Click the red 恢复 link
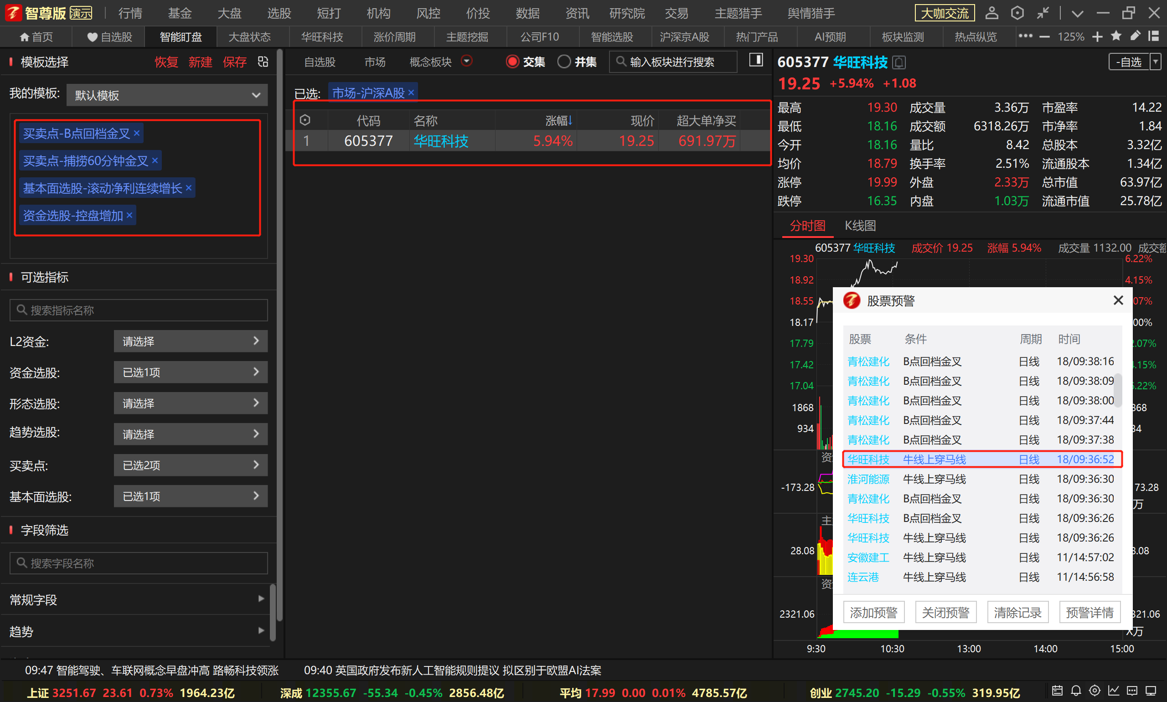This screenshot has width=1167, height=702. 166,62
